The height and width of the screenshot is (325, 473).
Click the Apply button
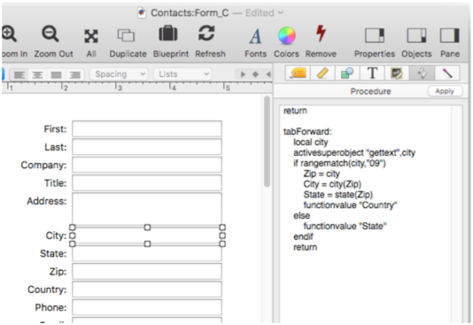(445, 91)
